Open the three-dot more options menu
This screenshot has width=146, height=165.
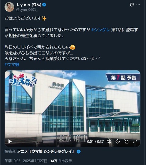[x=138, y=5]
